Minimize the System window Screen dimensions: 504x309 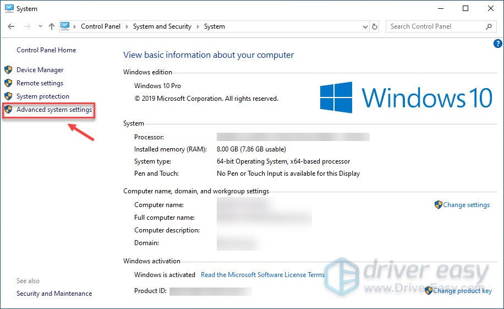point(441,8)
